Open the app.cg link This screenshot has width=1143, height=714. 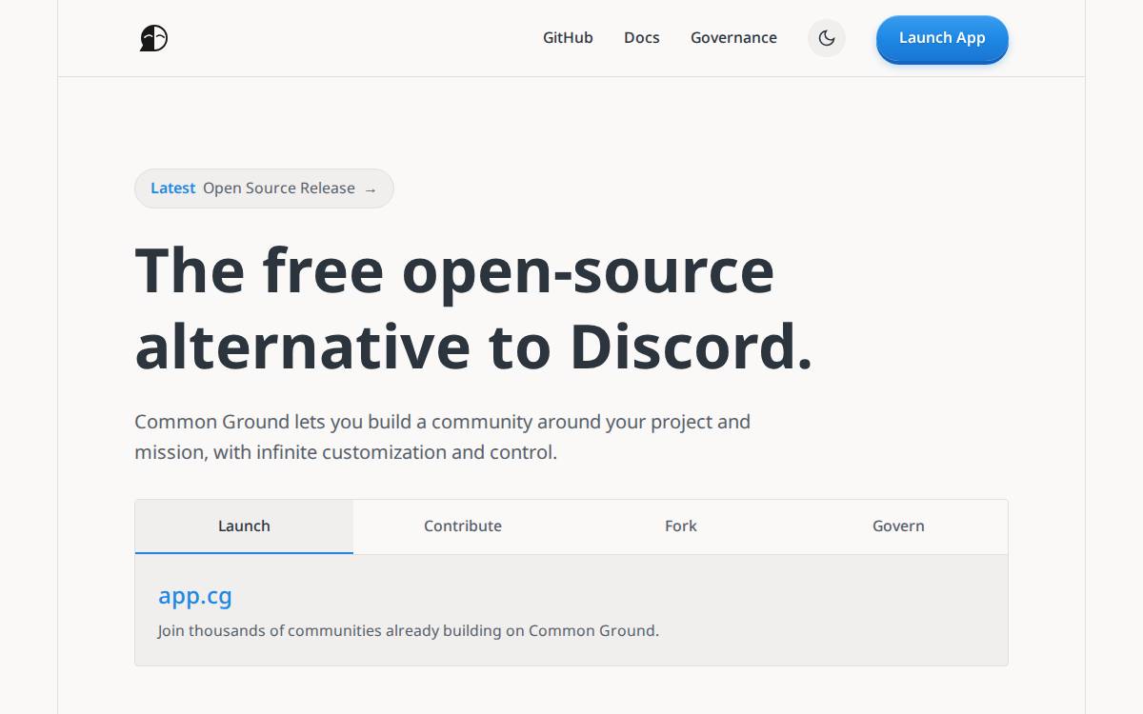[x=195, y=596]
